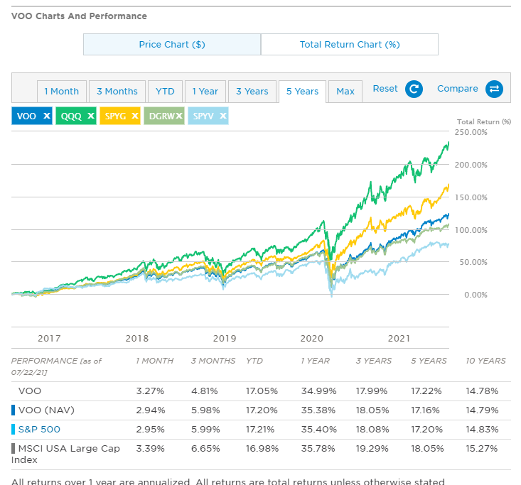Remove QQQ ticker with its x icon
The image size is (521, 485).
click(91, 116)
